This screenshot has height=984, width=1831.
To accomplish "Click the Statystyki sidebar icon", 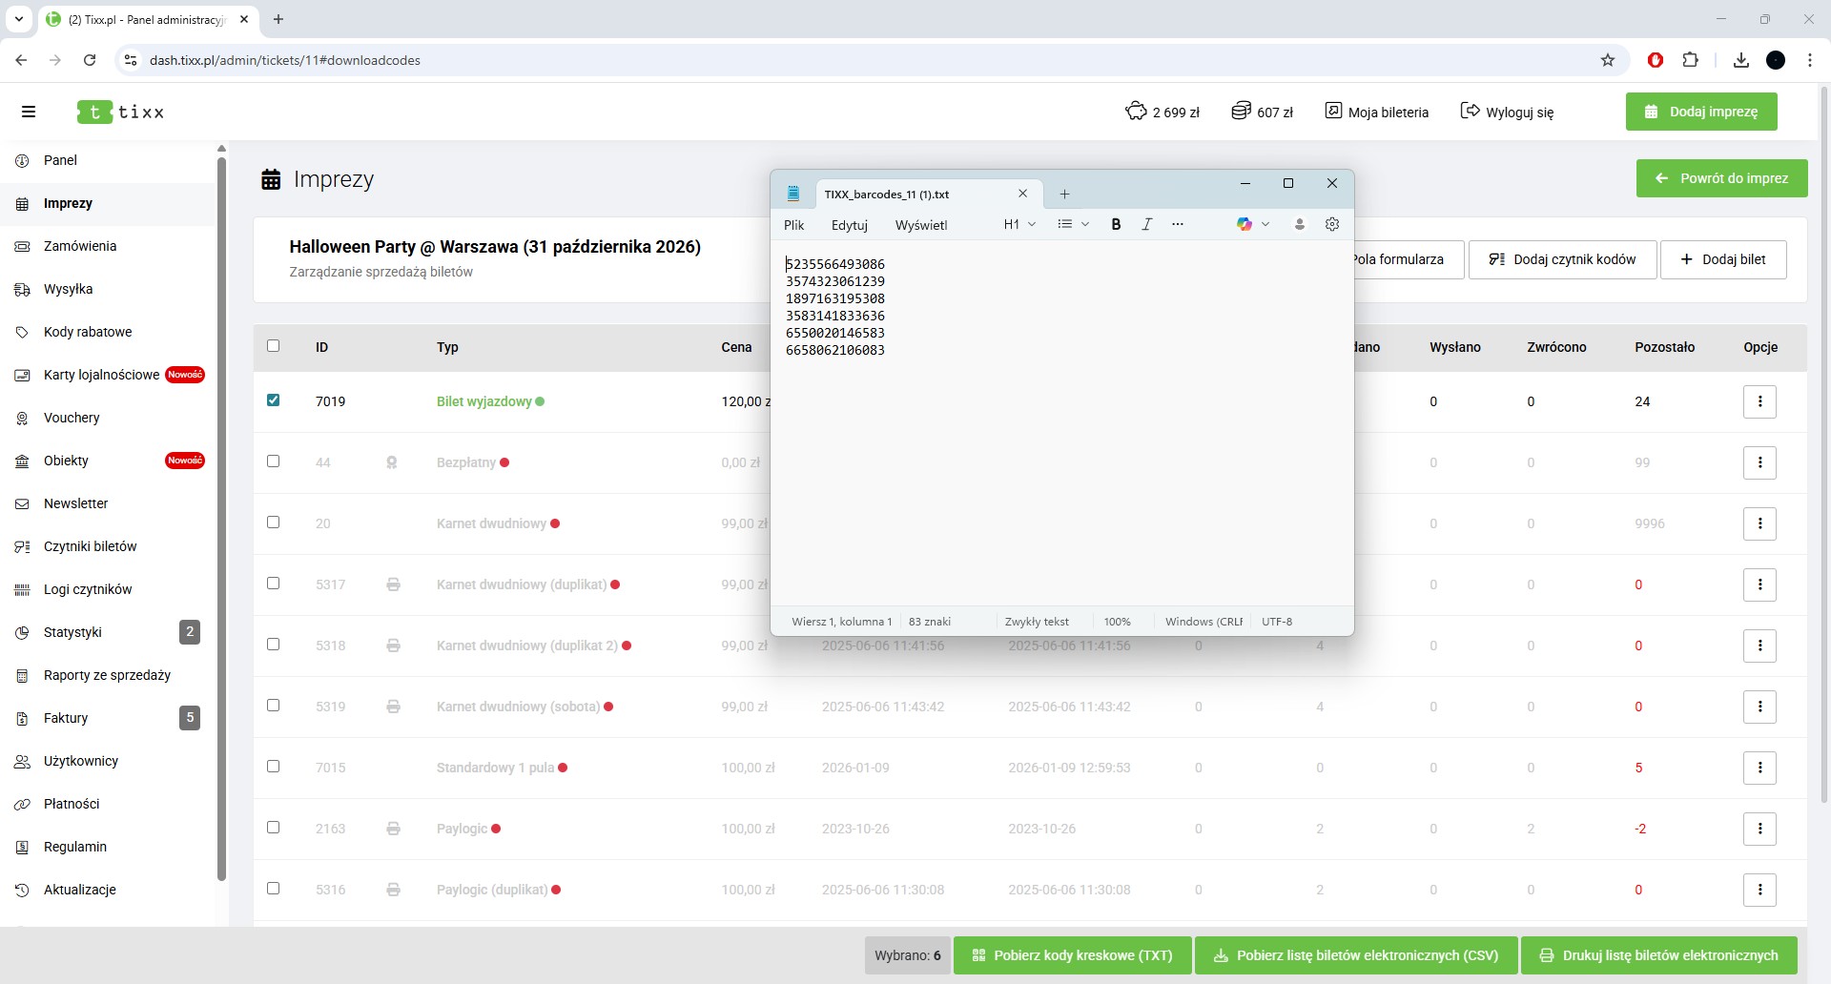I will tap(23, 632).
